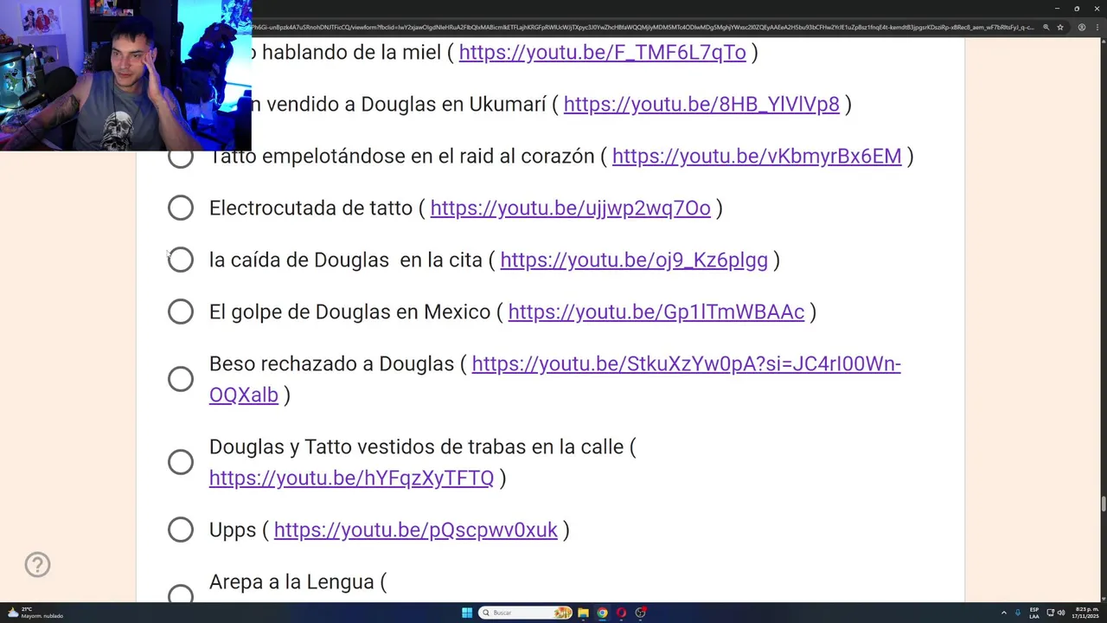
Task: Click the 'Upps' option label text
Action: pos(233,530)
